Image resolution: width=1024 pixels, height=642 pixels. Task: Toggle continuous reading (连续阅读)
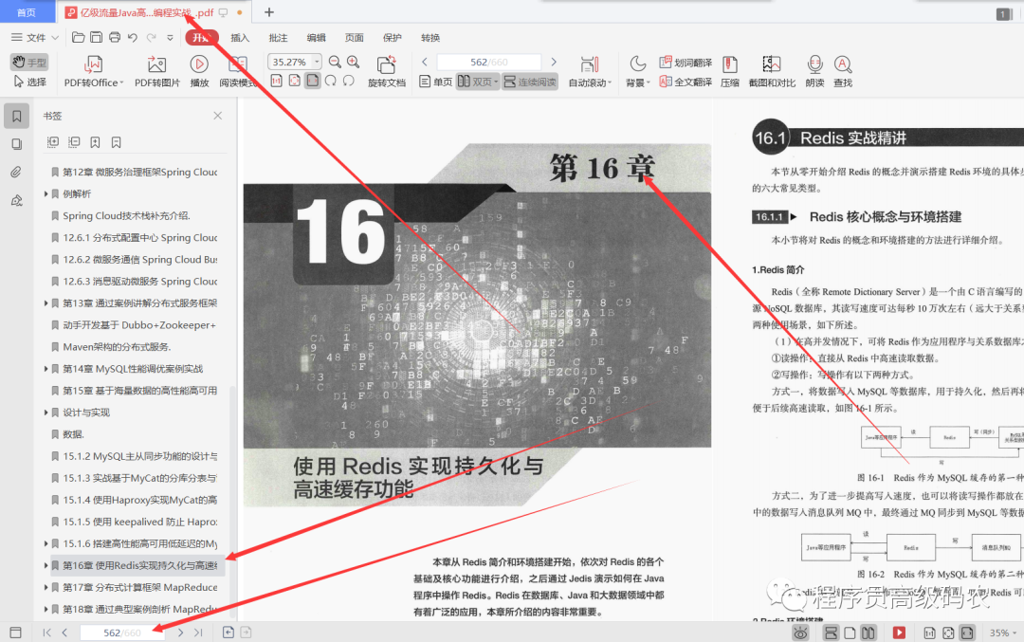pyautogui.click(x=530, y=82)
